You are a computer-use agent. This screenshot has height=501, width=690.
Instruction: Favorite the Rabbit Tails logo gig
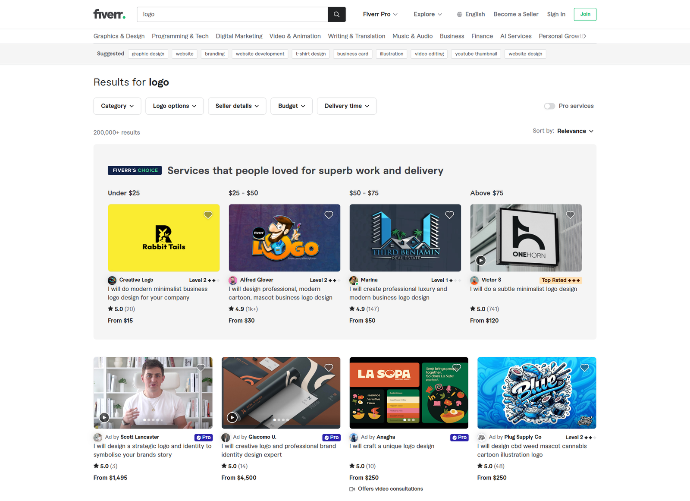click(x=208, y=215)
